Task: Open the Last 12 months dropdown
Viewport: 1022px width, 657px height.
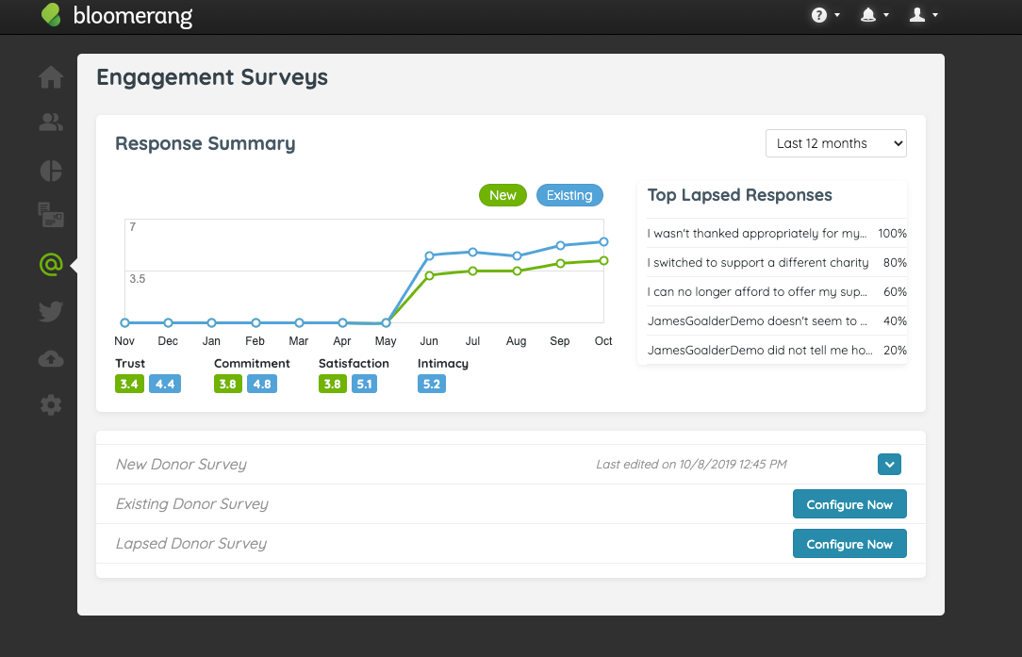Action: pos(835,143)
